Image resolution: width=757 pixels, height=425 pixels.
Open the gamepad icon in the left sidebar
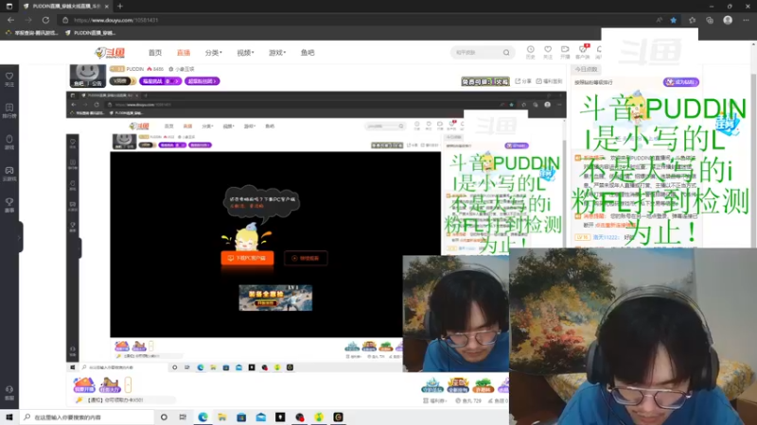click(x=9, y=174)
